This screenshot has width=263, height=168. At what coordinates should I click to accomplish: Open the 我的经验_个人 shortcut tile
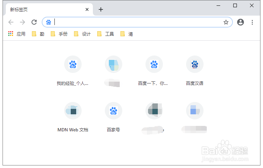[73, 71]
